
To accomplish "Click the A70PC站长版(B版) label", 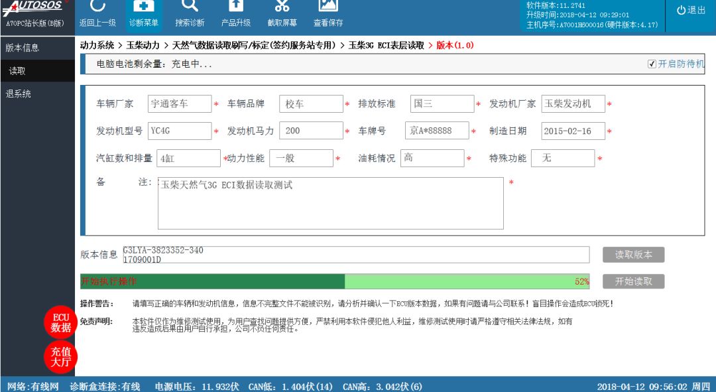I will pos(35,23).
